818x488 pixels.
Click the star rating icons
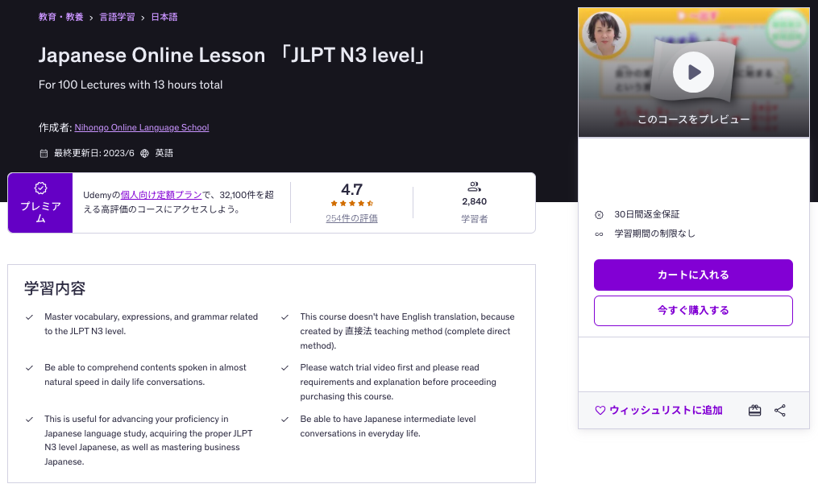pyautogui.click(x=351, y=203)
